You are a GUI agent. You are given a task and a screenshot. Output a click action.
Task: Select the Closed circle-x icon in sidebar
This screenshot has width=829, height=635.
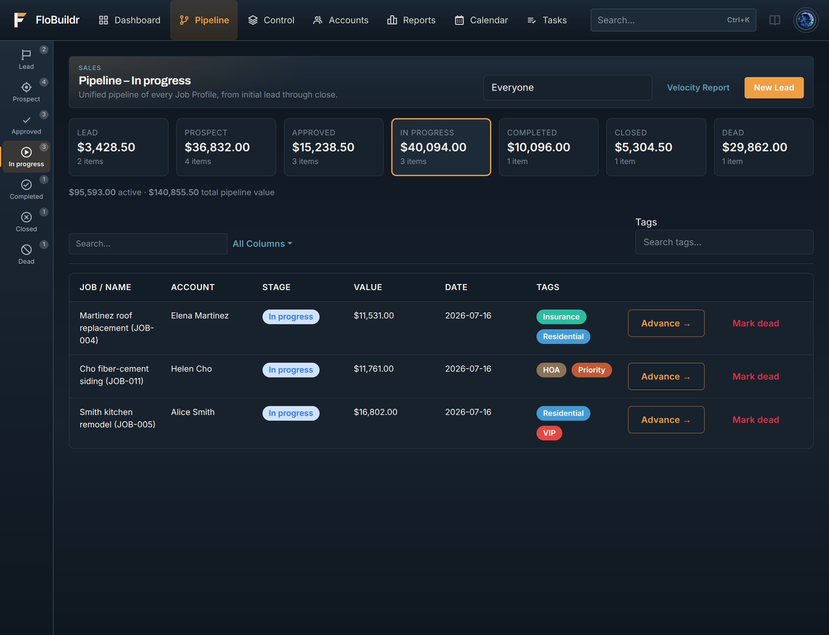[x=26, y=217]
